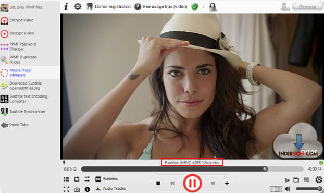Show media info via round info icon
The height and width of the screenshot is (193, 324).
88,189
